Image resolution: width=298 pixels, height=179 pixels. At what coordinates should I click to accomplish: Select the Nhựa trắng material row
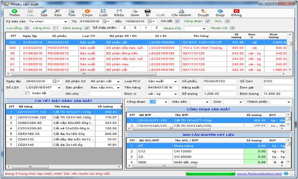pos(206,146)
